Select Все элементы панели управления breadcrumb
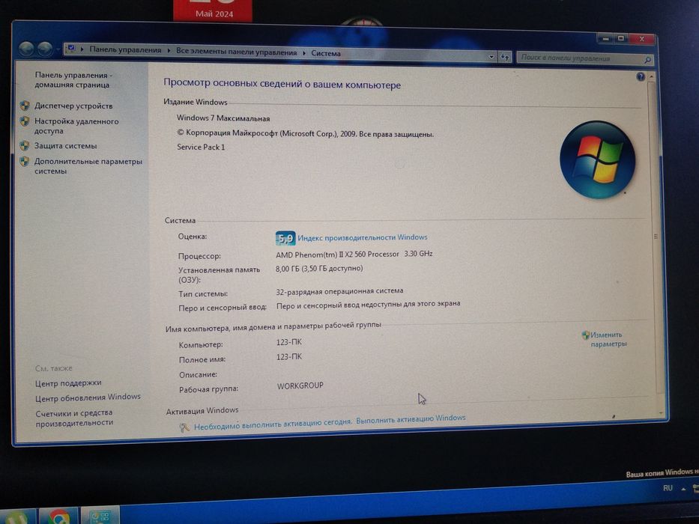The image size is (699, 524). pyautogui.click(x=236, y=52)
